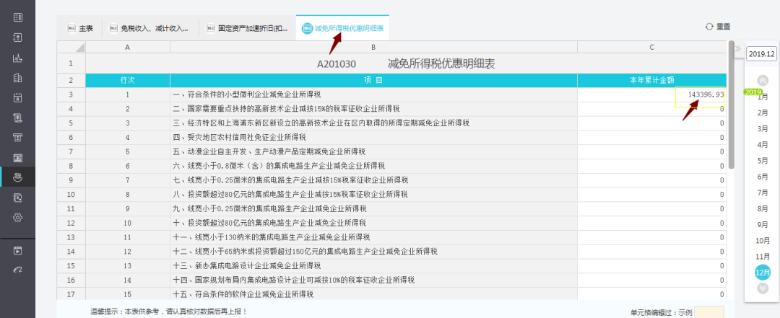Select 4月 in the month list
The height and width of the screenshot is (318, 780).
tap(763, 145)
